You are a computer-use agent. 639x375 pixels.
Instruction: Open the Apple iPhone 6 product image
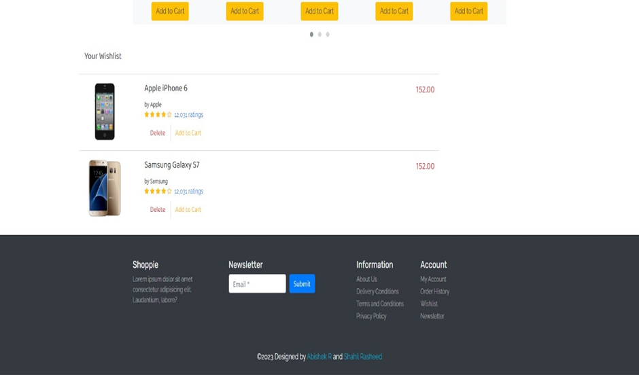point(105,111)
